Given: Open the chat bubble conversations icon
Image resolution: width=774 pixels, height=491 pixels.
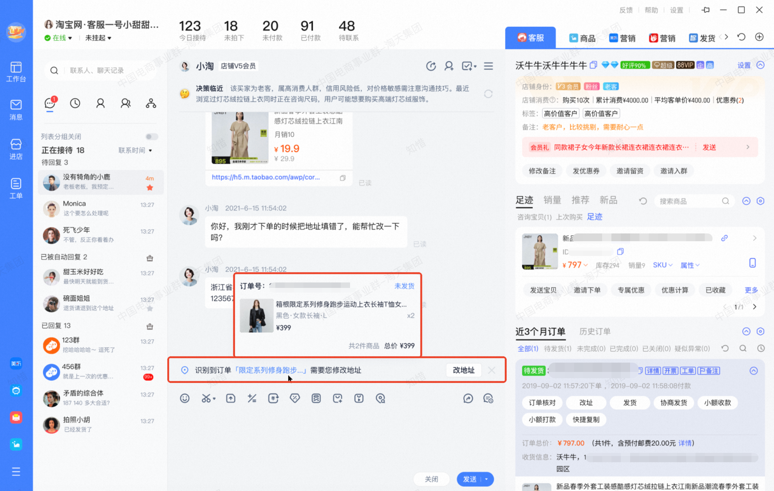Looking at the screenshot, I should coord(50,103).
